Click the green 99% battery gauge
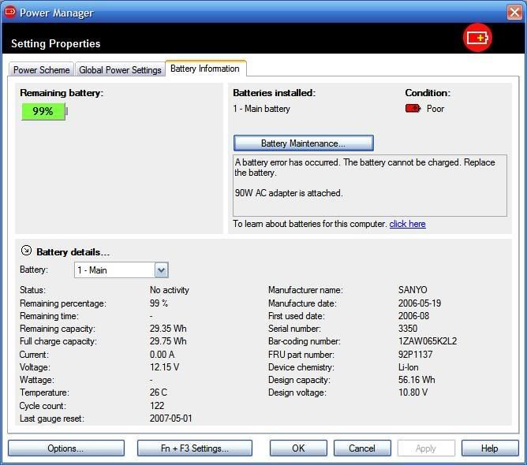Viewport: 527px width, 465px height. [43, 112]
